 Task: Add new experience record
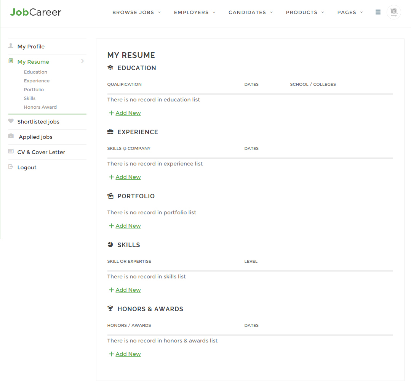pyautogui.click(x=128, y=177)
